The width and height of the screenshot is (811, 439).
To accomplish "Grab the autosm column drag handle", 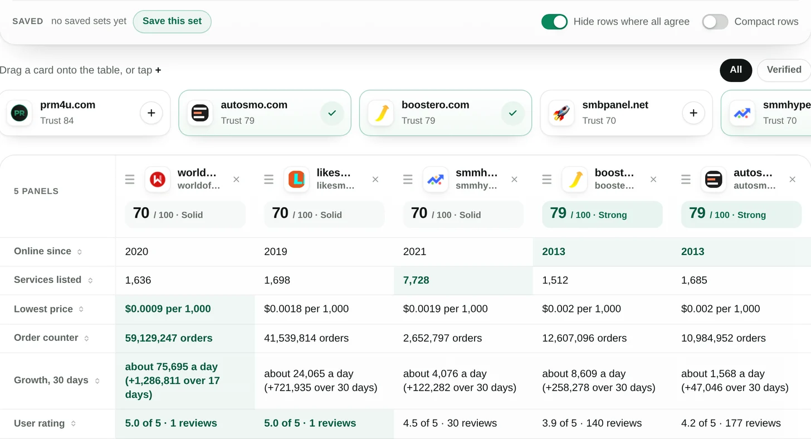I will pos(686,179).
